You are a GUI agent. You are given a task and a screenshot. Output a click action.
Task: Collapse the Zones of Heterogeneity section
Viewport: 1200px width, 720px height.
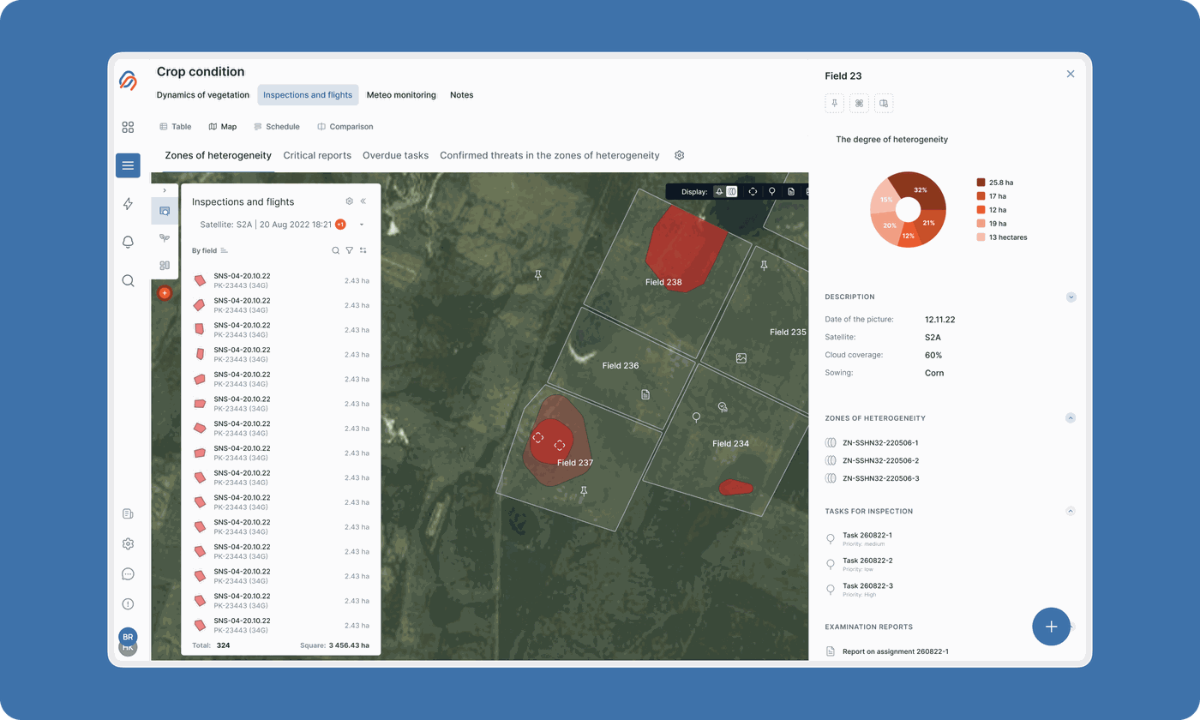[x=1071, y=418]
